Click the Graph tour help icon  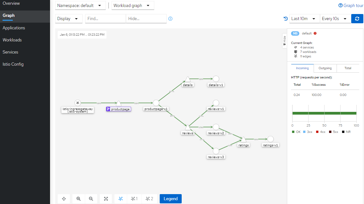coord(340,5)
